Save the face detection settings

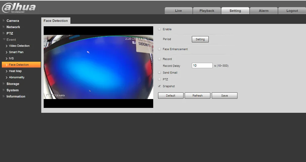[x=224, y=96]
